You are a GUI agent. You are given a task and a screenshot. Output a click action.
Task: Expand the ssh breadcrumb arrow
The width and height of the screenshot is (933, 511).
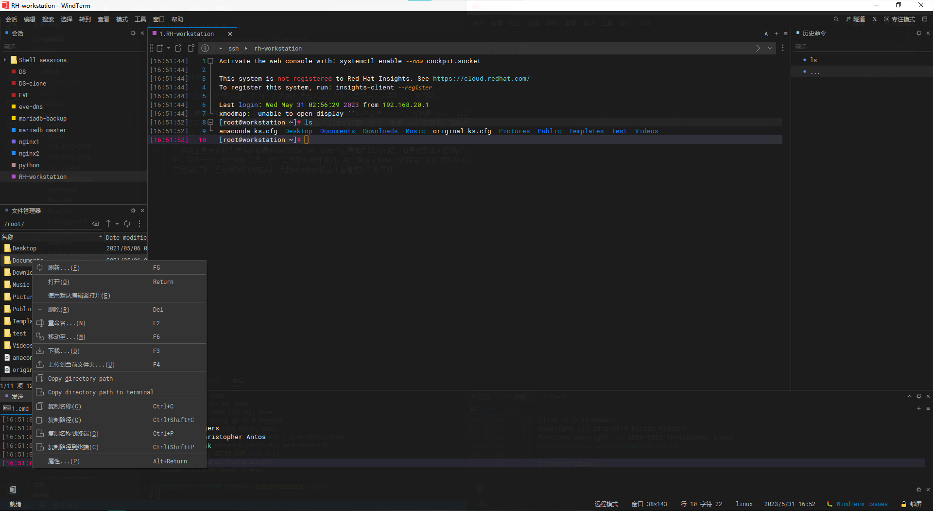(x=221, y=48)
